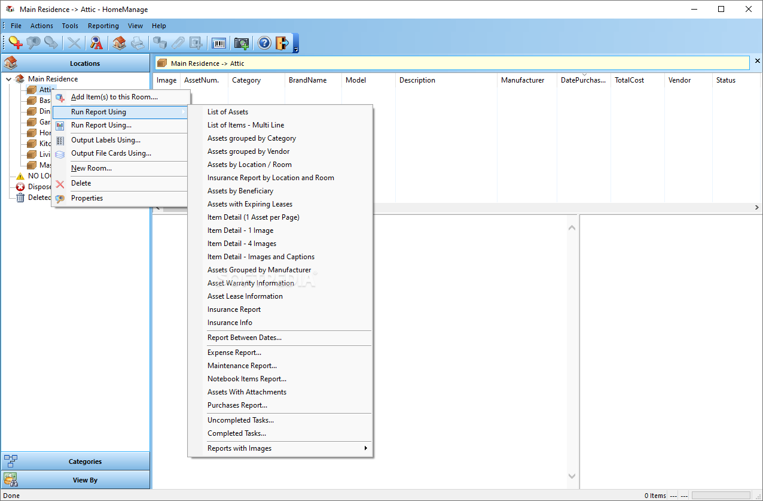Open the Reporting menu
This screenshot has height=501, width=763.
pyautogui.click(x=103, y=26)
